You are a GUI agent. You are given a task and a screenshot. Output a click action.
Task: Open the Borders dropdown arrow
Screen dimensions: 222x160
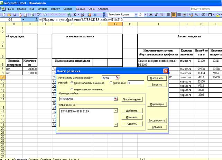(x=214, y=15)
